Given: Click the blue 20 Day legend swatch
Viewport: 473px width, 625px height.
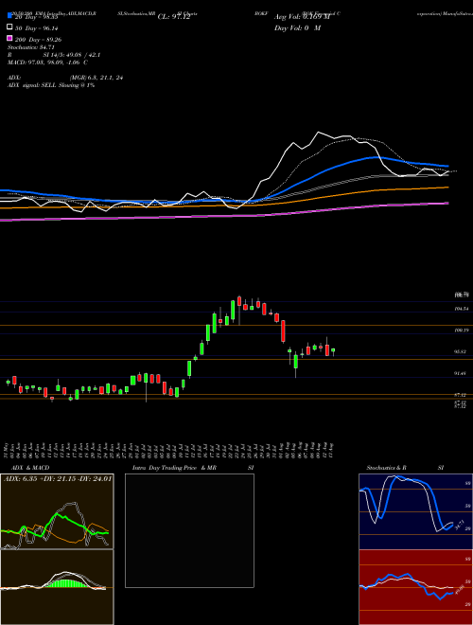Looking at the screenshot, I should [10, 16].
